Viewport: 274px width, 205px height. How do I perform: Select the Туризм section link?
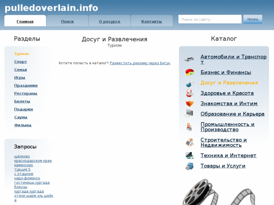(x=21, y=54)
